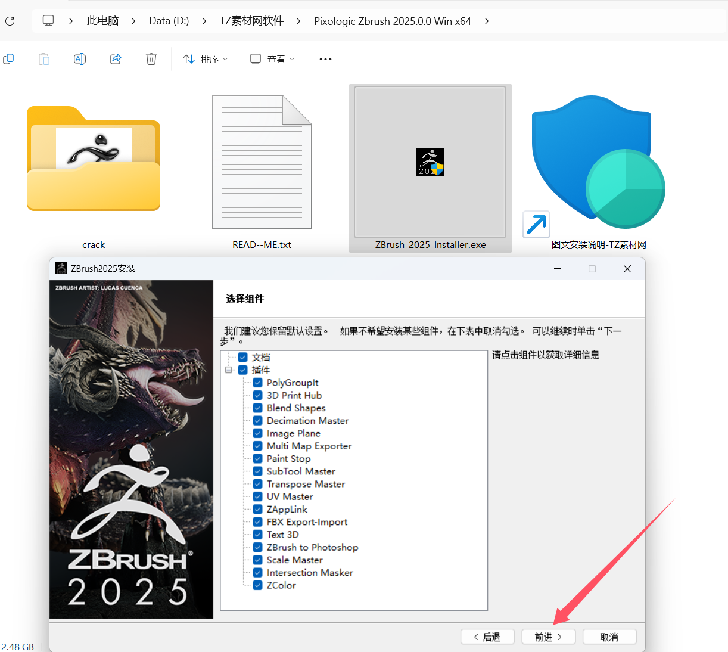Click the Delete trash icon in Explorer toolbar
The image size is (728, 652).
coord(151,59)
